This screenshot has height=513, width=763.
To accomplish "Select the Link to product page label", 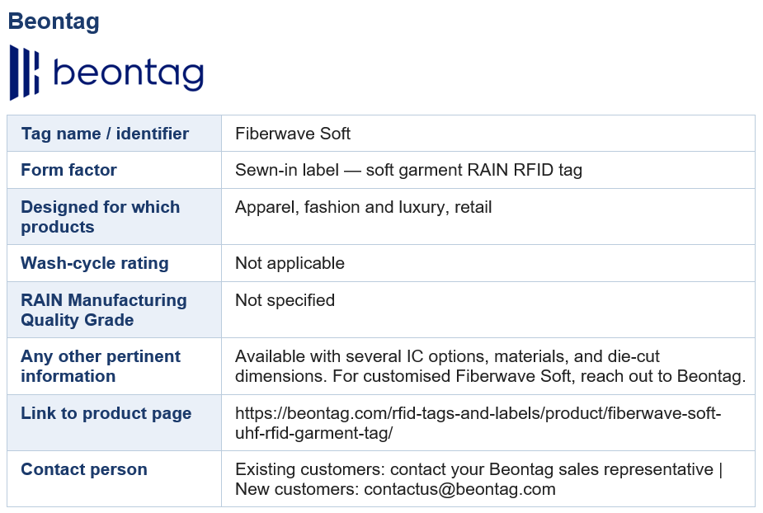I will pos(106,412).
